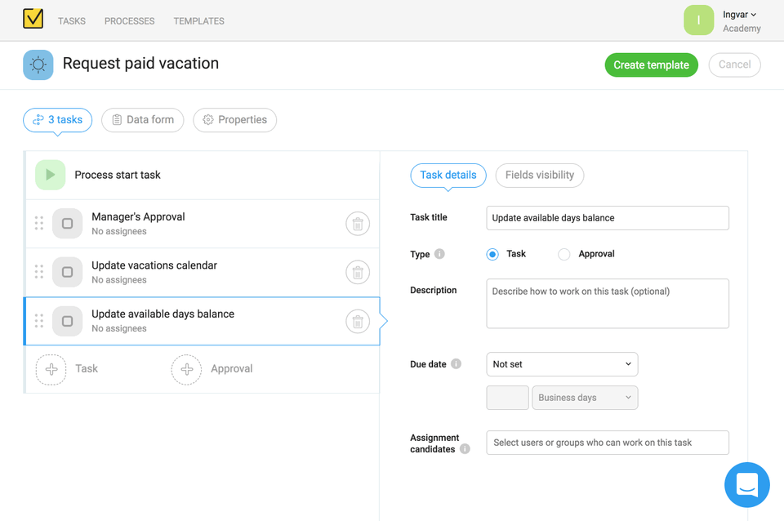
Task: Click the sun icon beside template title
Action: tap(38, 65)
